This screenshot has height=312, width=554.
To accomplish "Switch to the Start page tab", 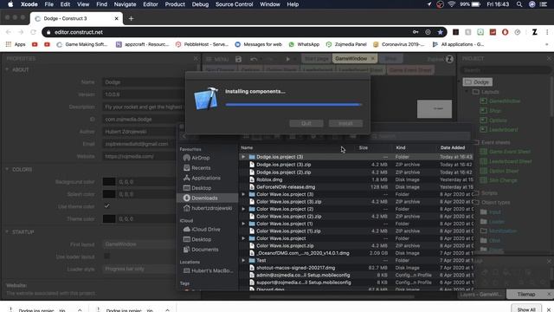I will 317,59.
